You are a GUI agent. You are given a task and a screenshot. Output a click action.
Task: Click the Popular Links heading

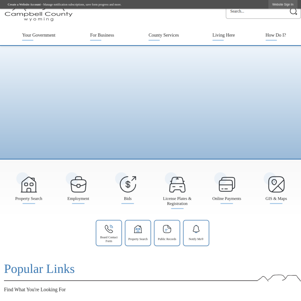pos(39,269)
